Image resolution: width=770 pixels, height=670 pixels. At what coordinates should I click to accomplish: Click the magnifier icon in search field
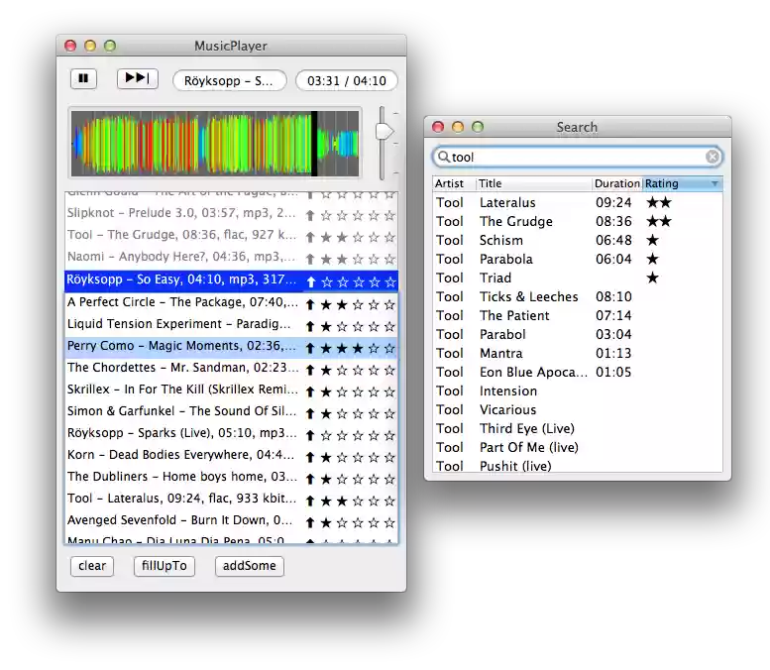(443, 157)
